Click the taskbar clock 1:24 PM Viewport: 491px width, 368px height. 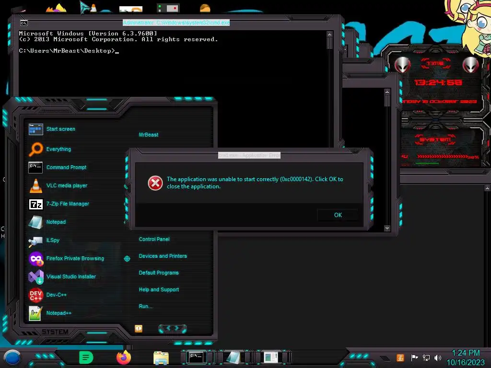pos(466,353)
